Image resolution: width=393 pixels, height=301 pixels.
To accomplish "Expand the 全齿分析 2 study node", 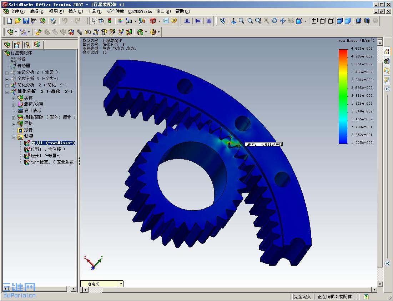I will point(7,73).
